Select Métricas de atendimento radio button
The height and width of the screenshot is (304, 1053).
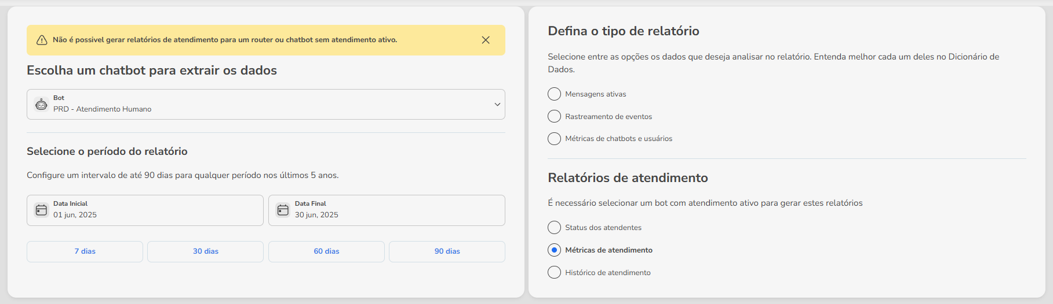pyautogui.click(x=555, y=250)
